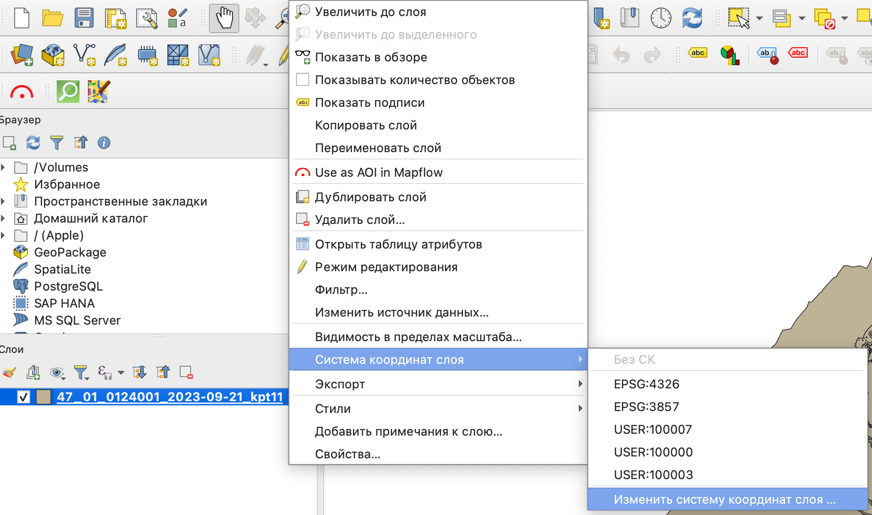Click the Save Project floppy disk icon

tap(84, 18)
